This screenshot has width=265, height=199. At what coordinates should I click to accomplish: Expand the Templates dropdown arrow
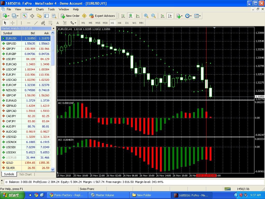(200, 16)
